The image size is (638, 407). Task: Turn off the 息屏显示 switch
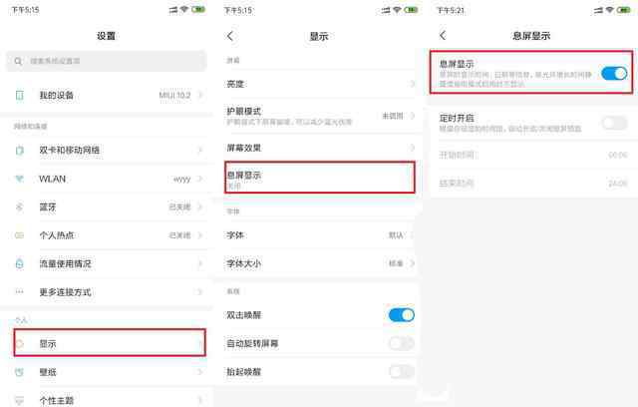coord(614,73)
